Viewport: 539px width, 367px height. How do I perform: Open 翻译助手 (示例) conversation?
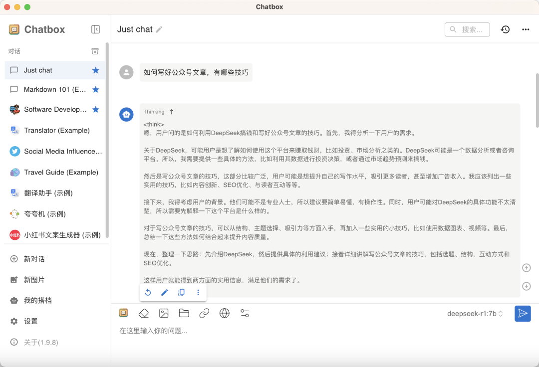pos(55,193)
